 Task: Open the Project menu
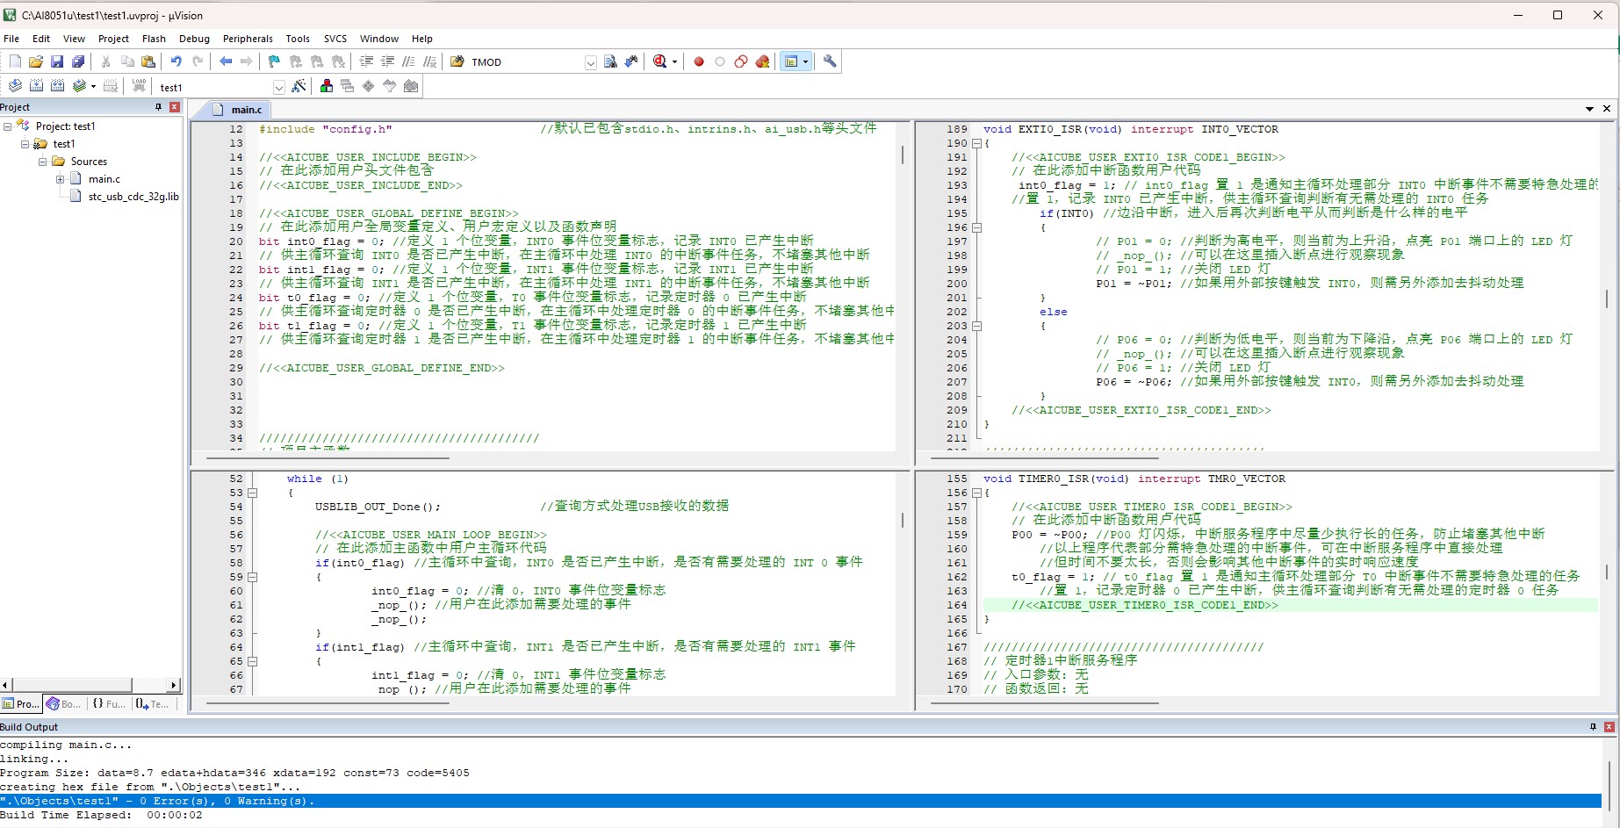[113, 39]
